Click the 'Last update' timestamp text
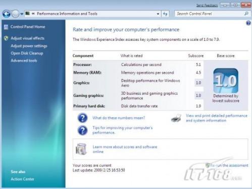252x189 pixels. tap(99, 170)
